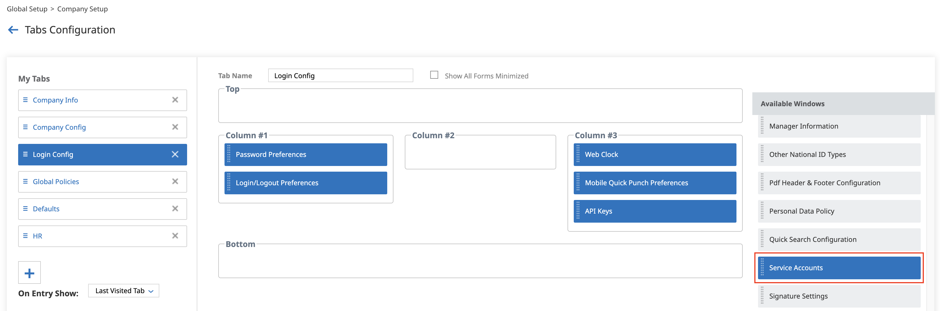940x311 pixels.
Task: Click drag handle icon on Defaults tab
Action: [x=25, y=208]
